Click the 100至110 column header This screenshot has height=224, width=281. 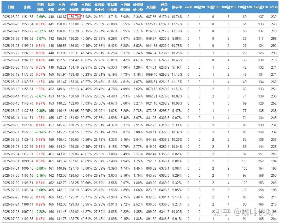point(229,7)
